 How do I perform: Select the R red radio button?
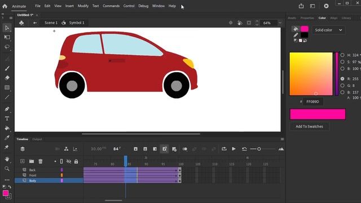pyautogui.click(x=342, y=79)
